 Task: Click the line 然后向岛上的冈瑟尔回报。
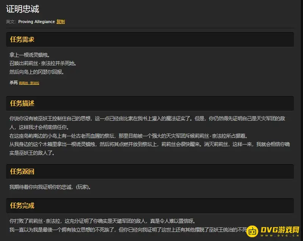[x=37, y=72]
